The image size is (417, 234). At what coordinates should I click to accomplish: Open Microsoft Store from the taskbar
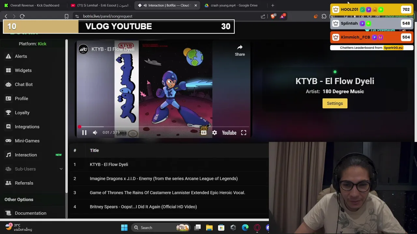221,227
